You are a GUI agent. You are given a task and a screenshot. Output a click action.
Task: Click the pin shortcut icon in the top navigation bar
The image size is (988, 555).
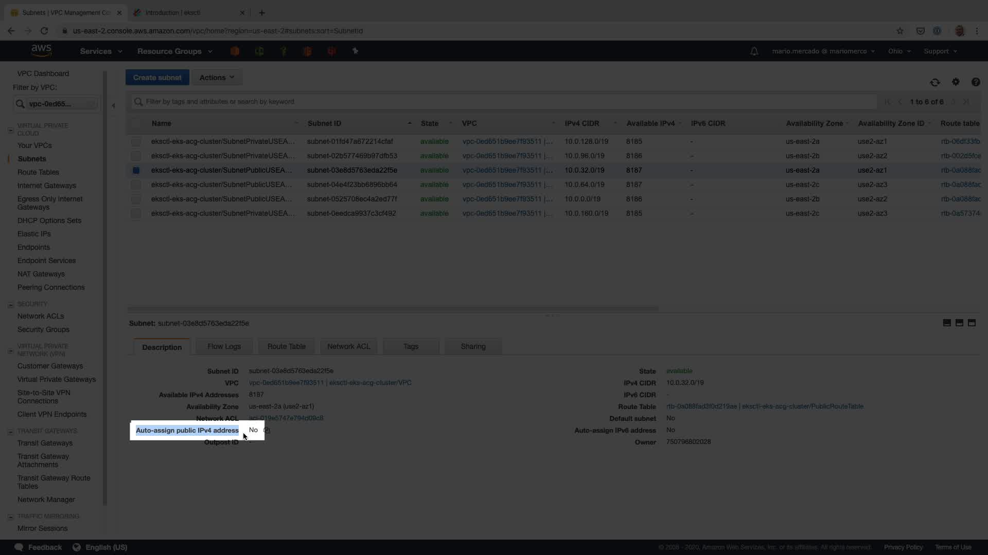coord(355,51)
